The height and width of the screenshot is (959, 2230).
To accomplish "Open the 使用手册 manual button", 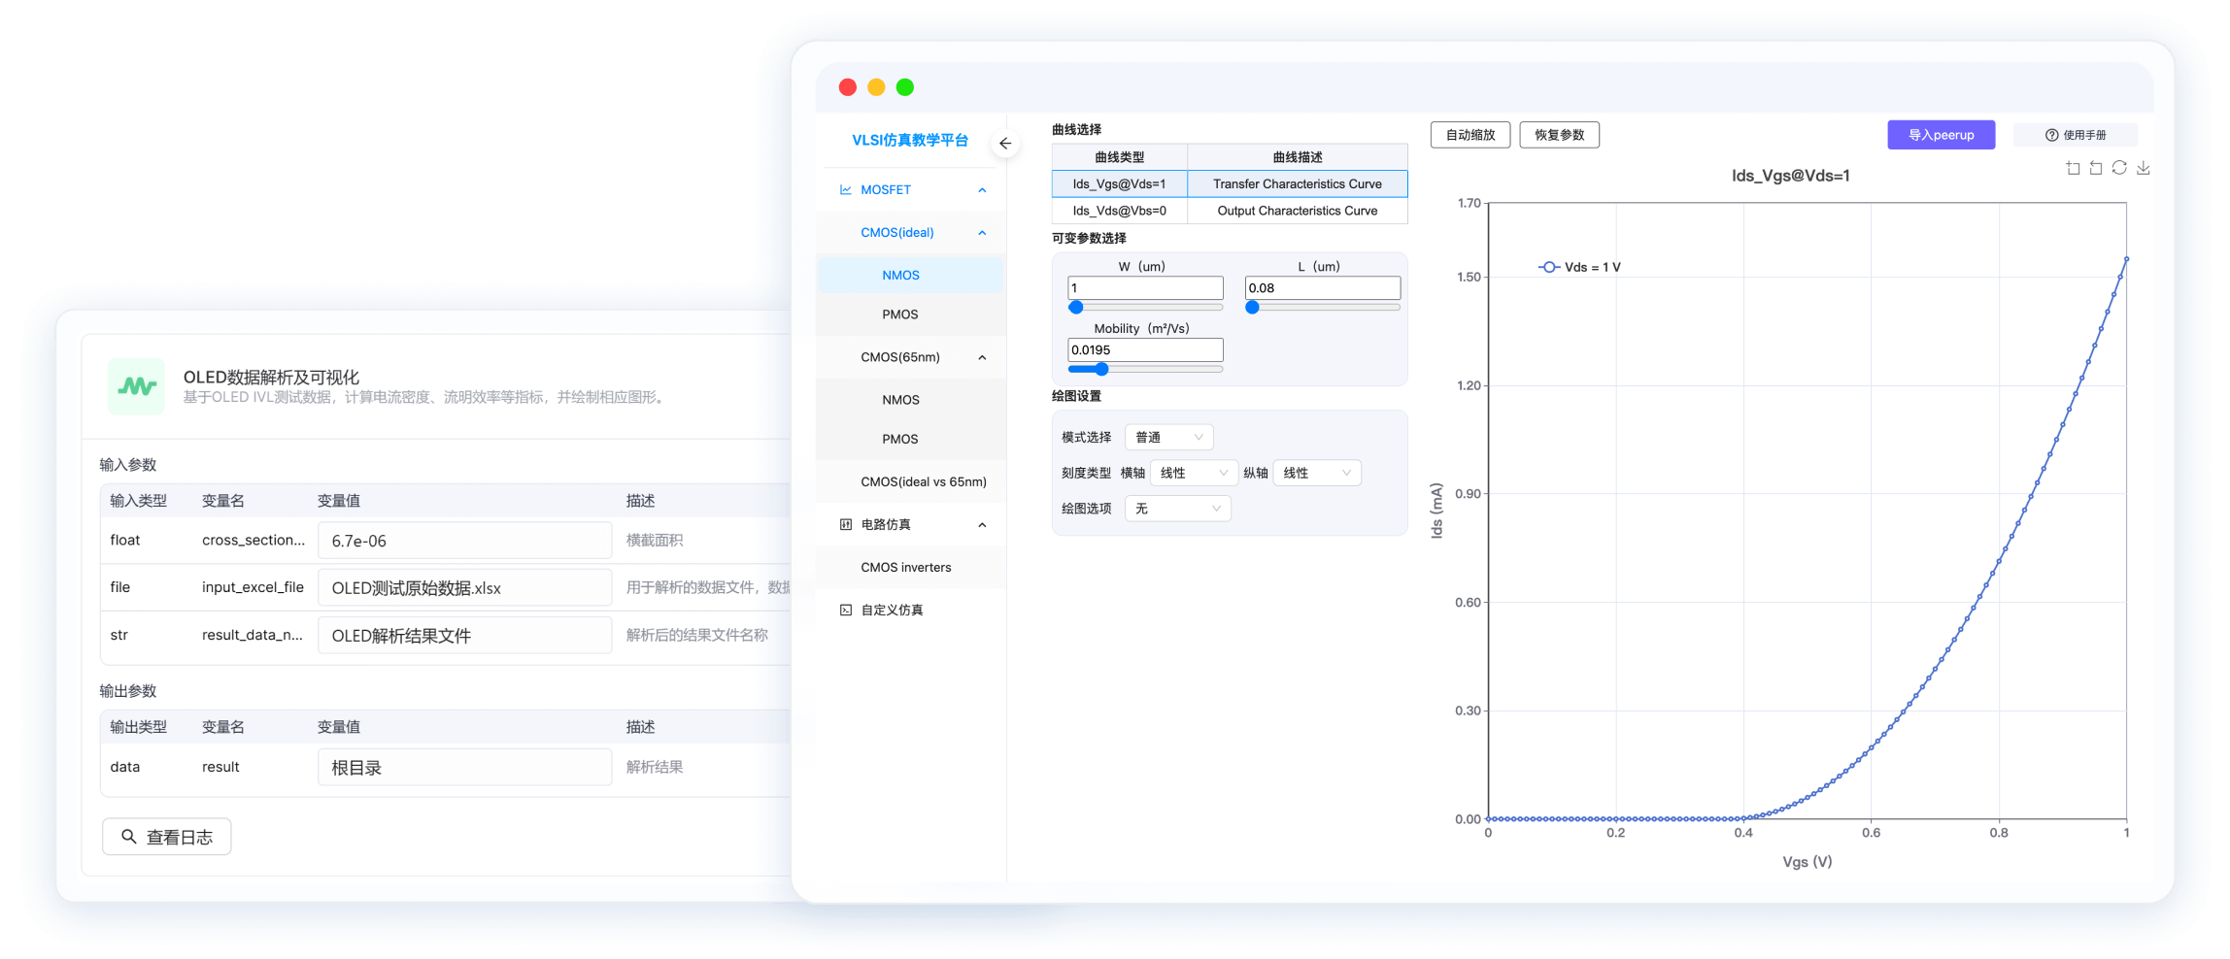I will (x=2076, y=135).
